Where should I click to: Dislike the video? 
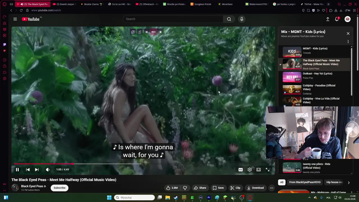point(185,188)
